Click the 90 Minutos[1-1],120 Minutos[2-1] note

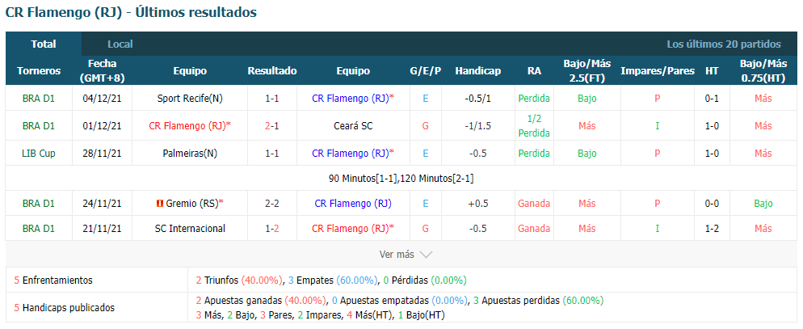[x=401, y=179]
